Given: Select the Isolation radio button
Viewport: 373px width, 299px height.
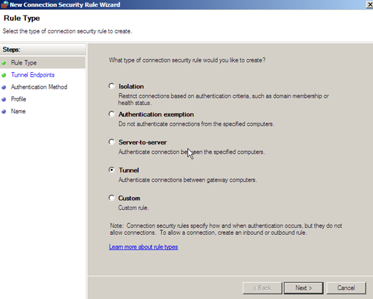Looking at the screenshot, I should [111, 86].
